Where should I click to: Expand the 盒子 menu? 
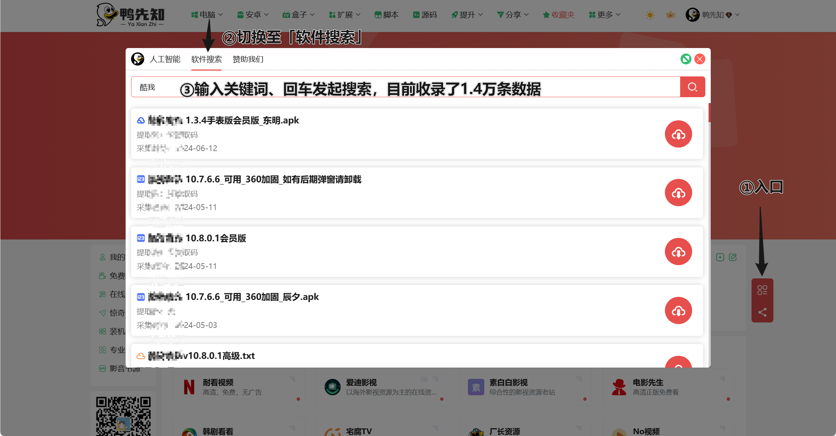299,15
